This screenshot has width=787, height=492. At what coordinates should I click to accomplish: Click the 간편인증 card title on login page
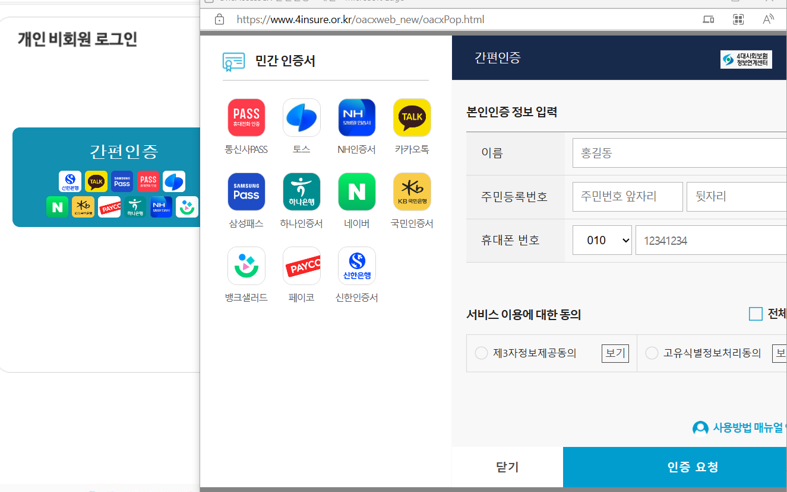coord(124,151)
